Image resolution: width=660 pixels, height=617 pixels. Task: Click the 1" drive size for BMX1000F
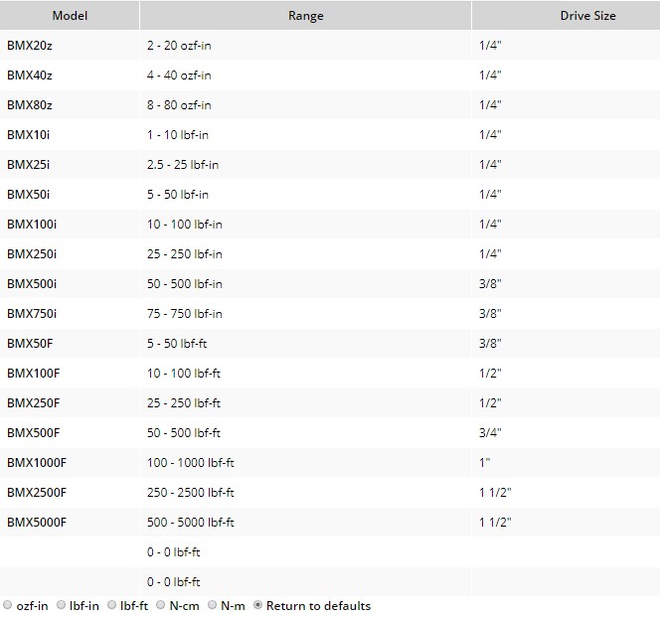pos(486,463)
